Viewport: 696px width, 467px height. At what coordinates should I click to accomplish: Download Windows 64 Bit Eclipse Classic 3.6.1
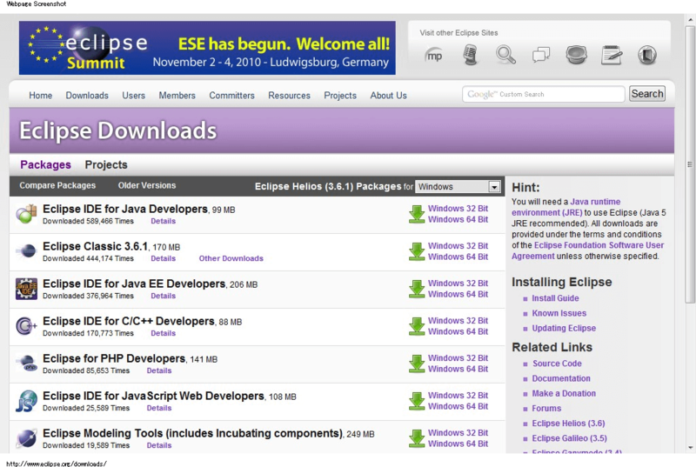tap(458, 257)
